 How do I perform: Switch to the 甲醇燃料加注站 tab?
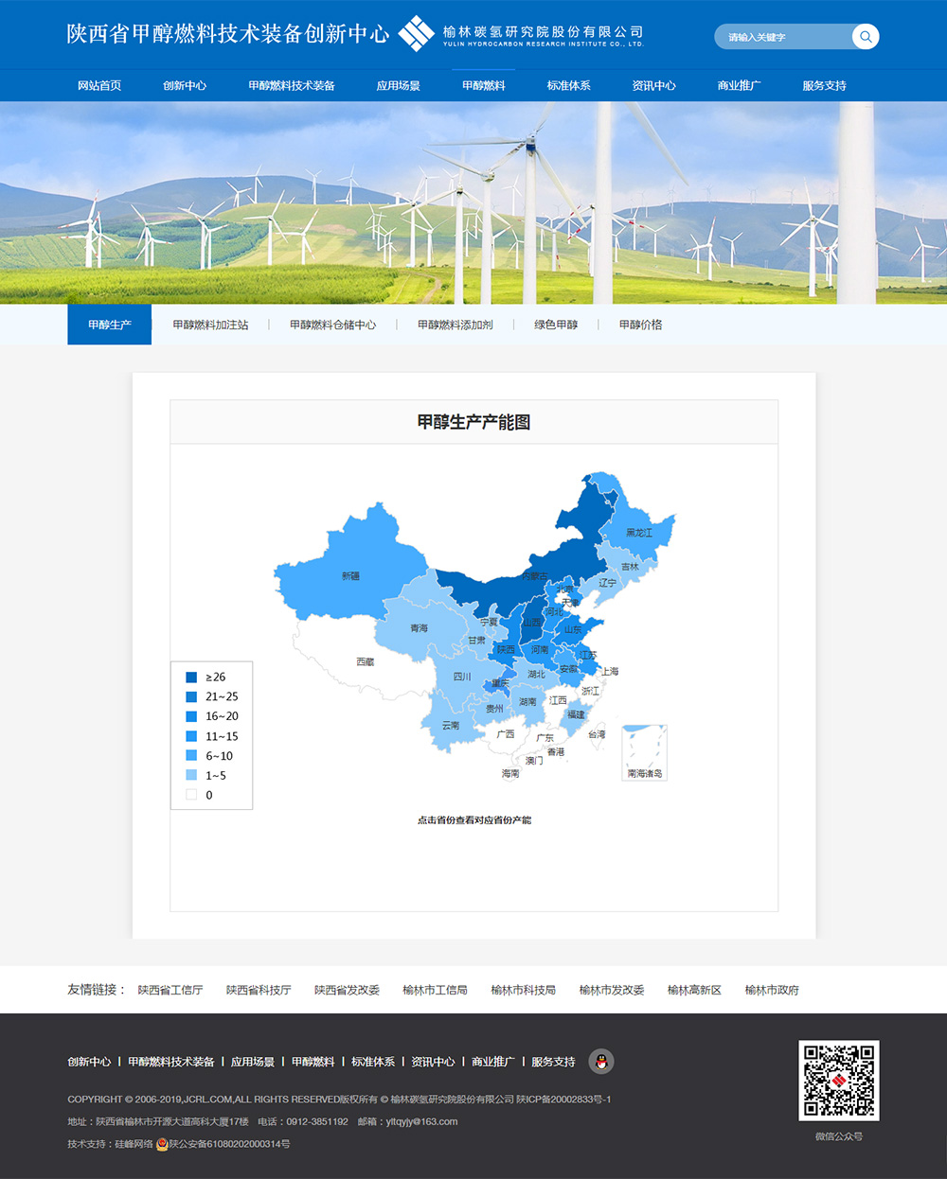point(210,325)
